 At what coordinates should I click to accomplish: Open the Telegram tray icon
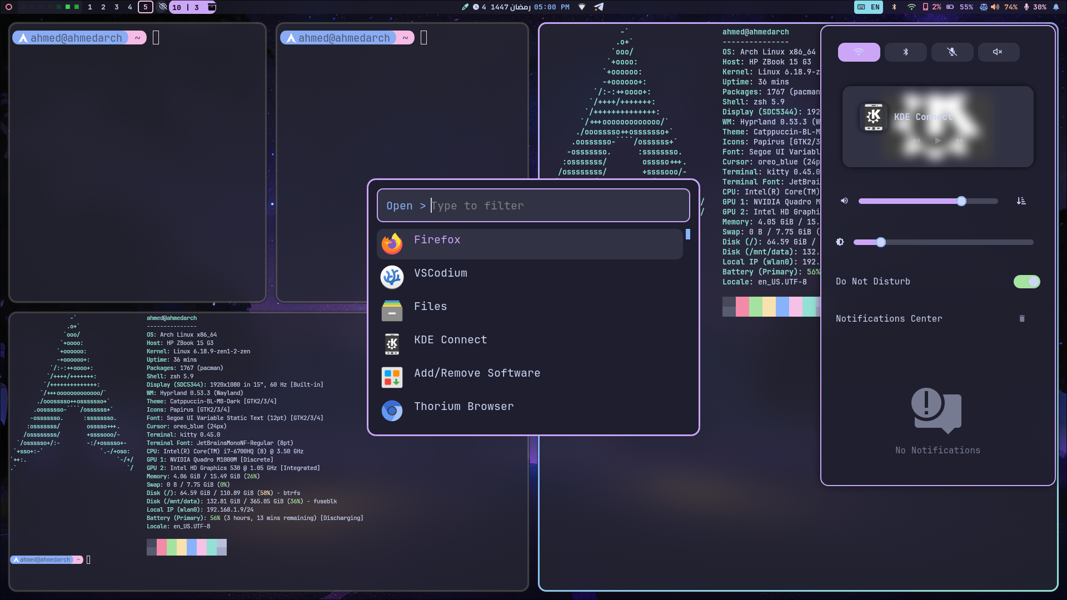[x=599, y=7]
